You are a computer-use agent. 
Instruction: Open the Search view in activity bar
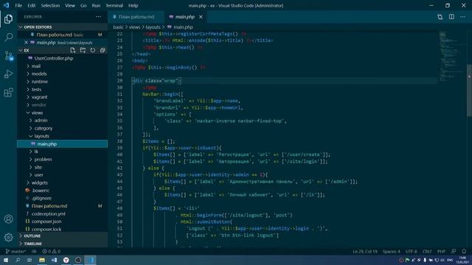pyautogui.click(x=8, y=38)
